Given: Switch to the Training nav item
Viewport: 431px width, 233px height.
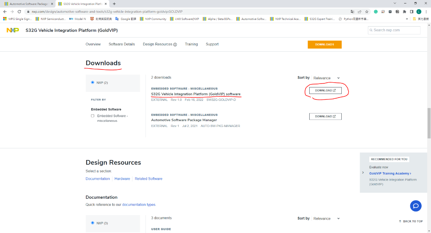Looking at the screenshot, I should click(191, 44).
